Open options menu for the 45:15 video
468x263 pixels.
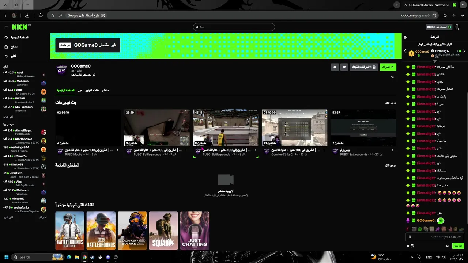[x=255, y=150]
